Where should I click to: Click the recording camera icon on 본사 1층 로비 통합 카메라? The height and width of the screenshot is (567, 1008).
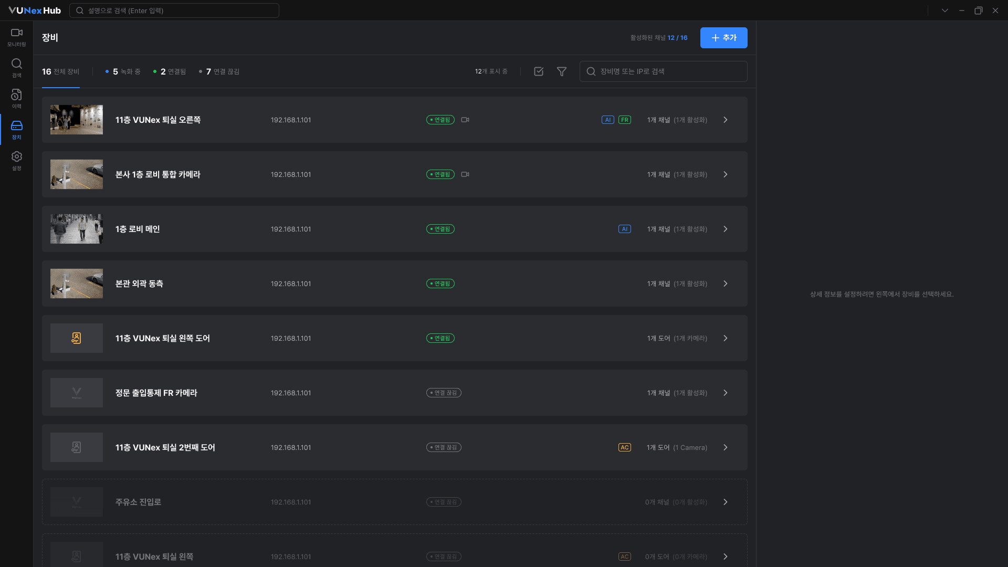click(x=465, y=174)
